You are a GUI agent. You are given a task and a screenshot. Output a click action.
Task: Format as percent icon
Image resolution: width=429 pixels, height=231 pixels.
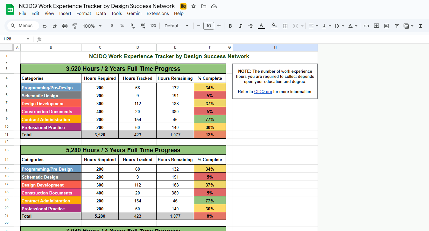point(122,26)
